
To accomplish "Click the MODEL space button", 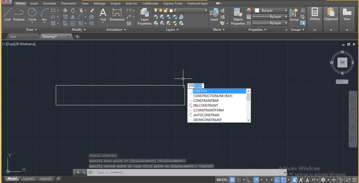I will tap(222, 180).
